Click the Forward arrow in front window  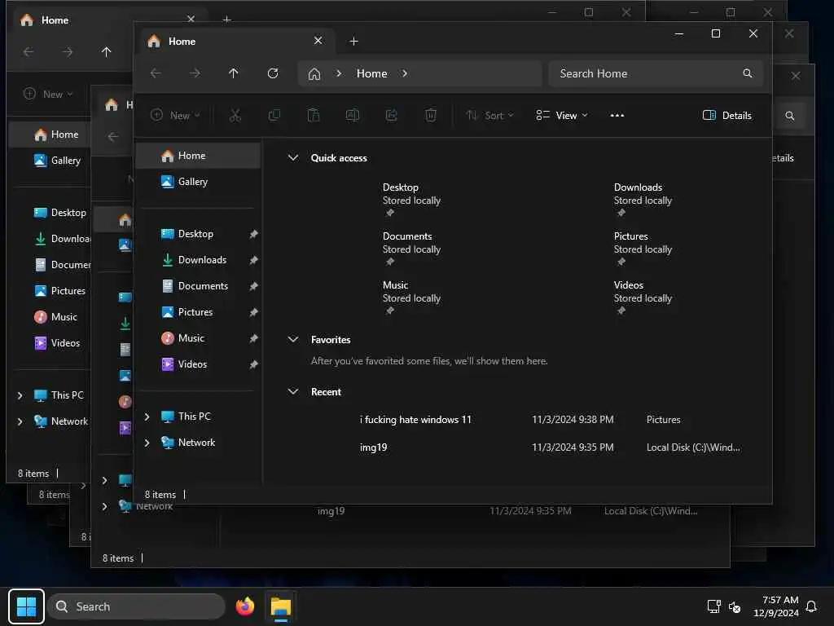pyautogui.click(x=195, y=73)
